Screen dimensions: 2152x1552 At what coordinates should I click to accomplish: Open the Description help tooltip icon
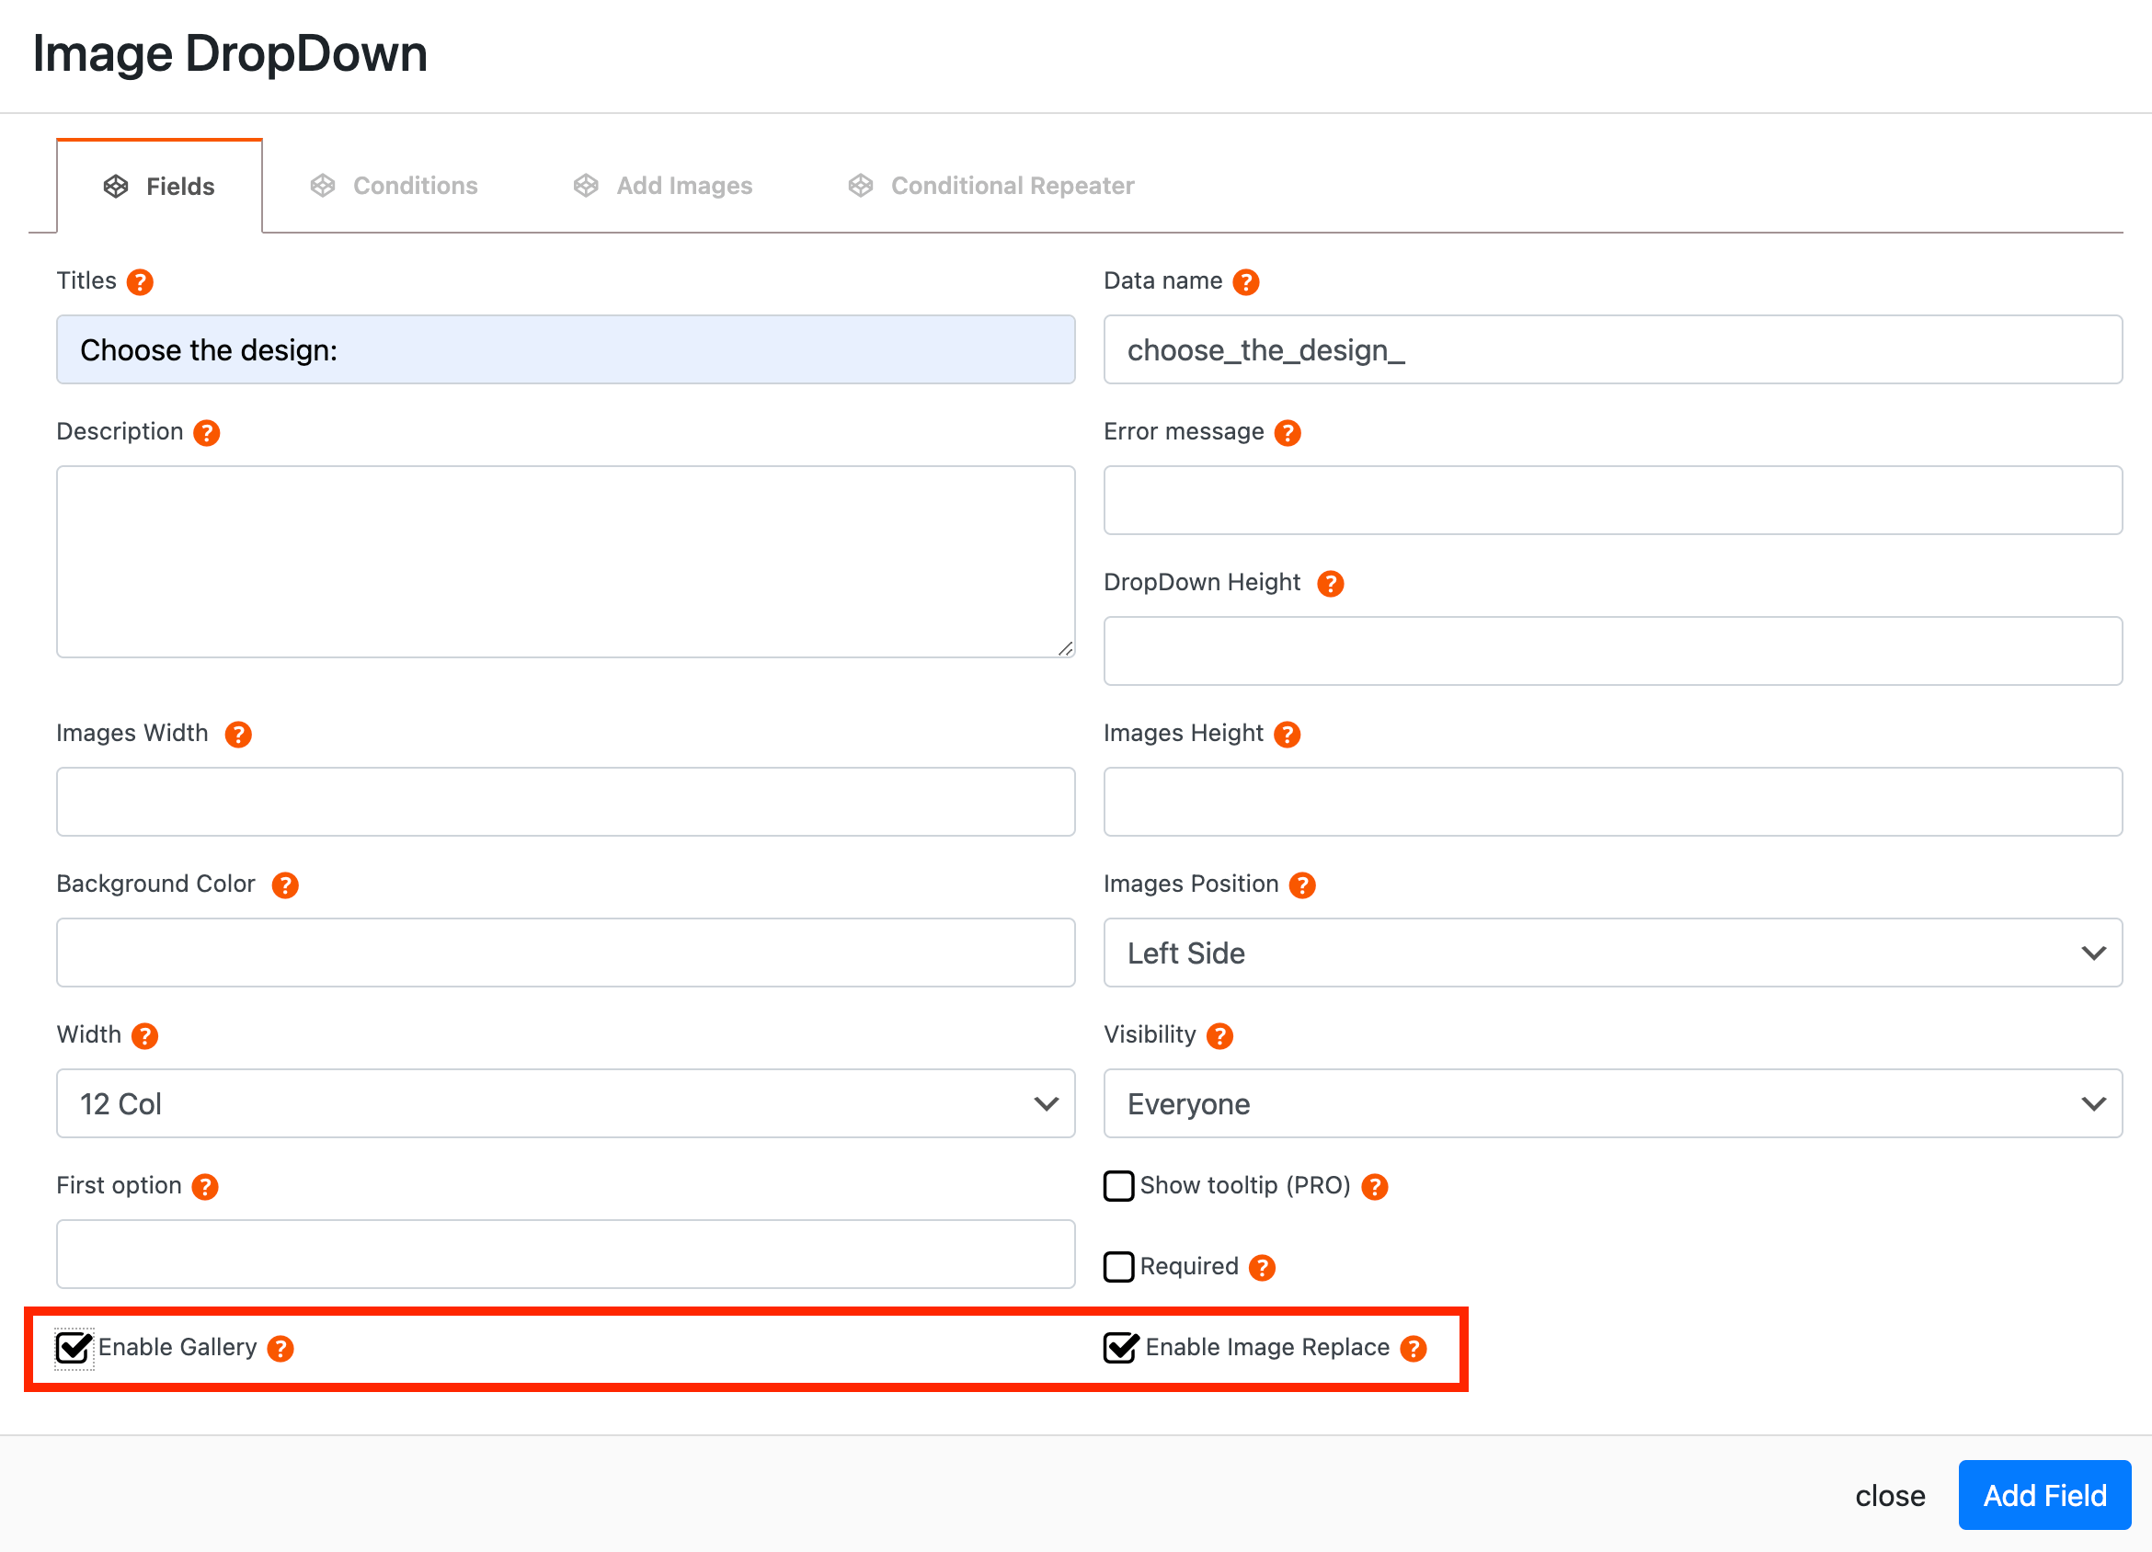click(206, 432)
